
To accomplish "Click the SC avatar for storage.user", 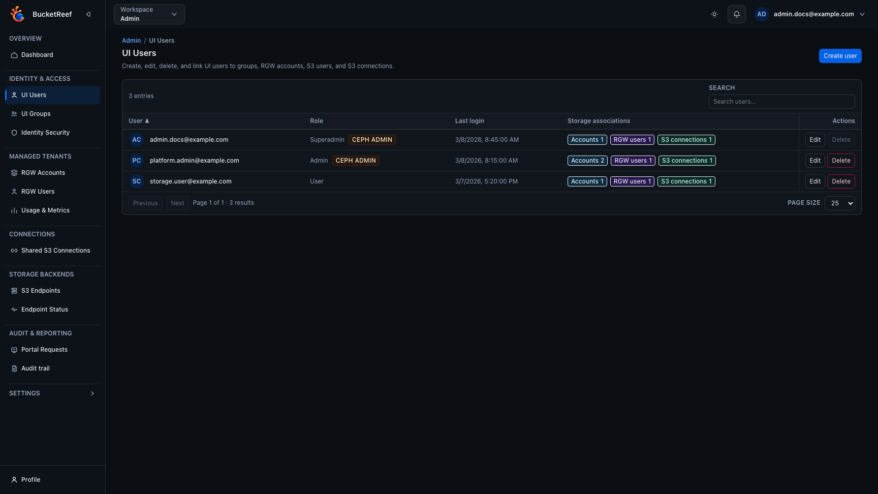I will [x=137, y=181].
